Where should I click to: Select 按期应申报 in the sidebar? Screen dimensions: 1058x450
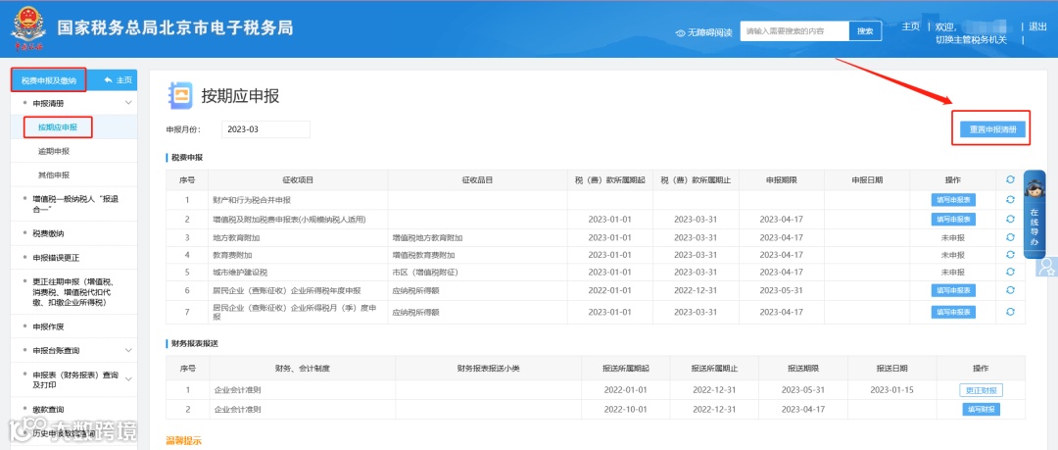(58, 127)
